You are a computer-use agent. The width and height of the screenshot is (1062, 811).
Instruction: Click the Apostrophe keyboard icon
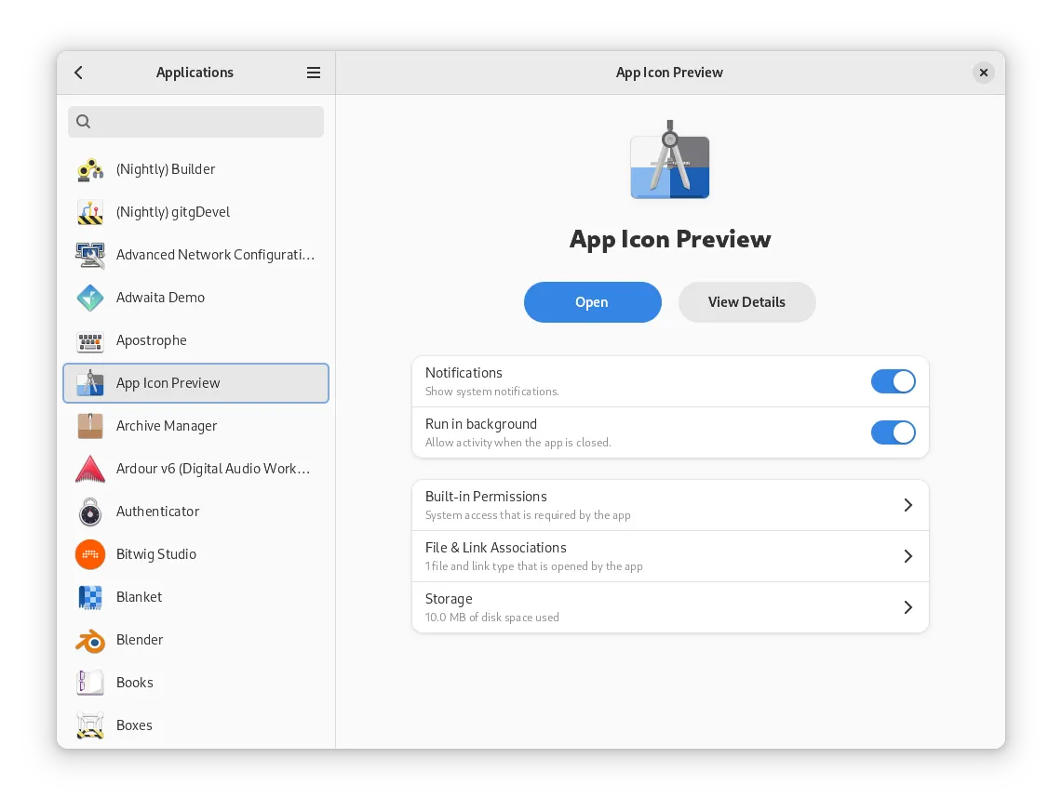click(90, 340)
